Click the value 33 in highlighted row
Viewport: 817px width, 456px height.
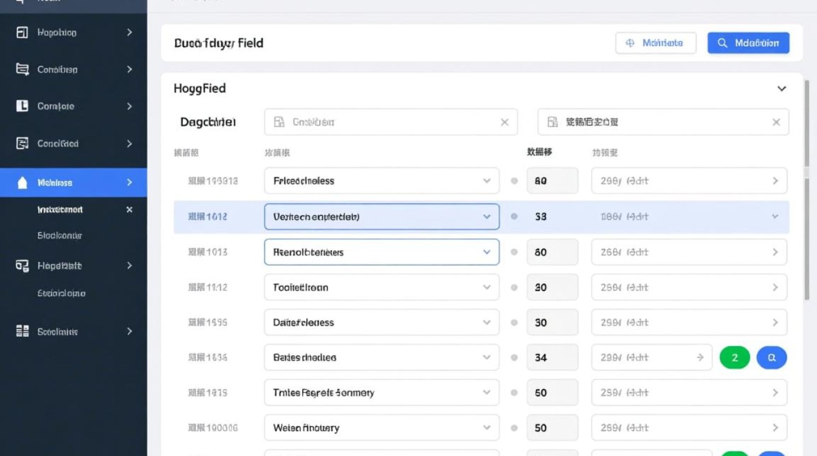[x=540, y=216]
